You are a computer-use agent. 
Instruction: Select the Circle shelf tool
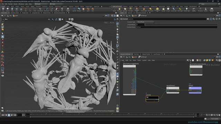[35, 9]
